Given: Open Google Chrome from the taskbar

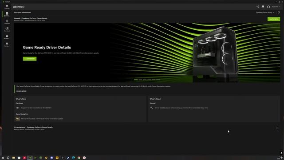Looking at the screenshot, I should pos(79,158).
